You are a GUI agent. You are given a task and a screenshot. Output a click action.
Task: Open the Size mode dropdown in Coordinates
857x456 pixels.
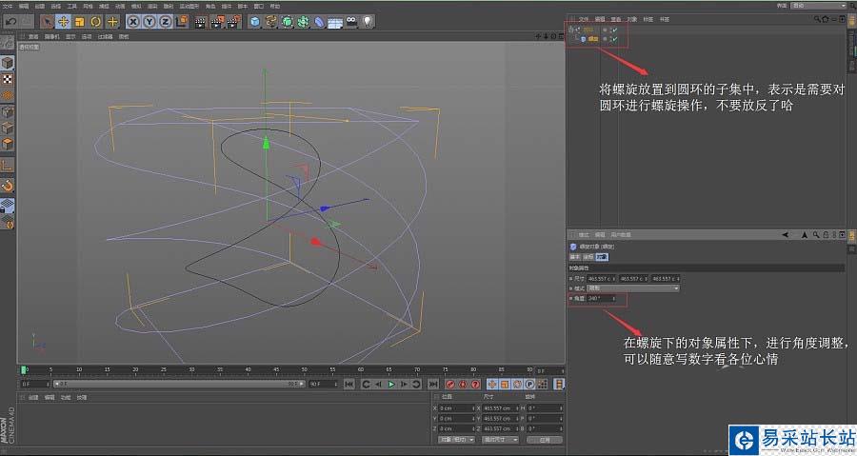click(x=500, y=440)
